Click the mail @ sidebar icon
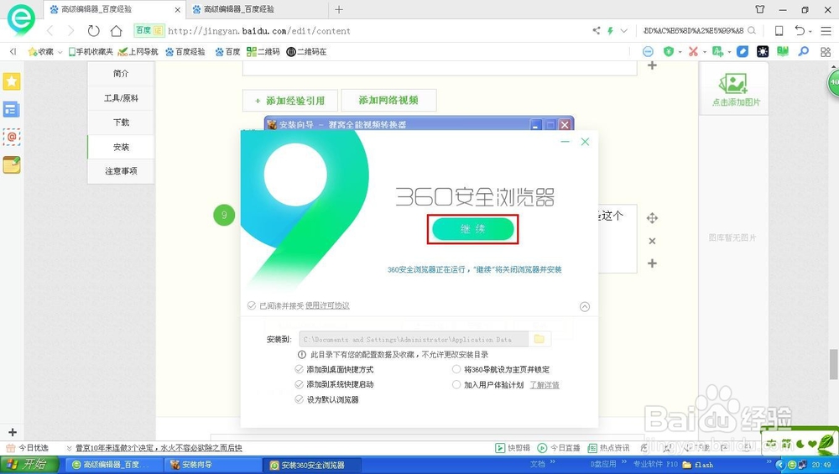 12,138
